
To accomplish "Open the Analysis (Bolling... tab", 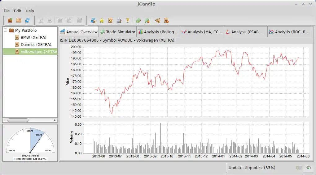I will (x=158, y=32).
